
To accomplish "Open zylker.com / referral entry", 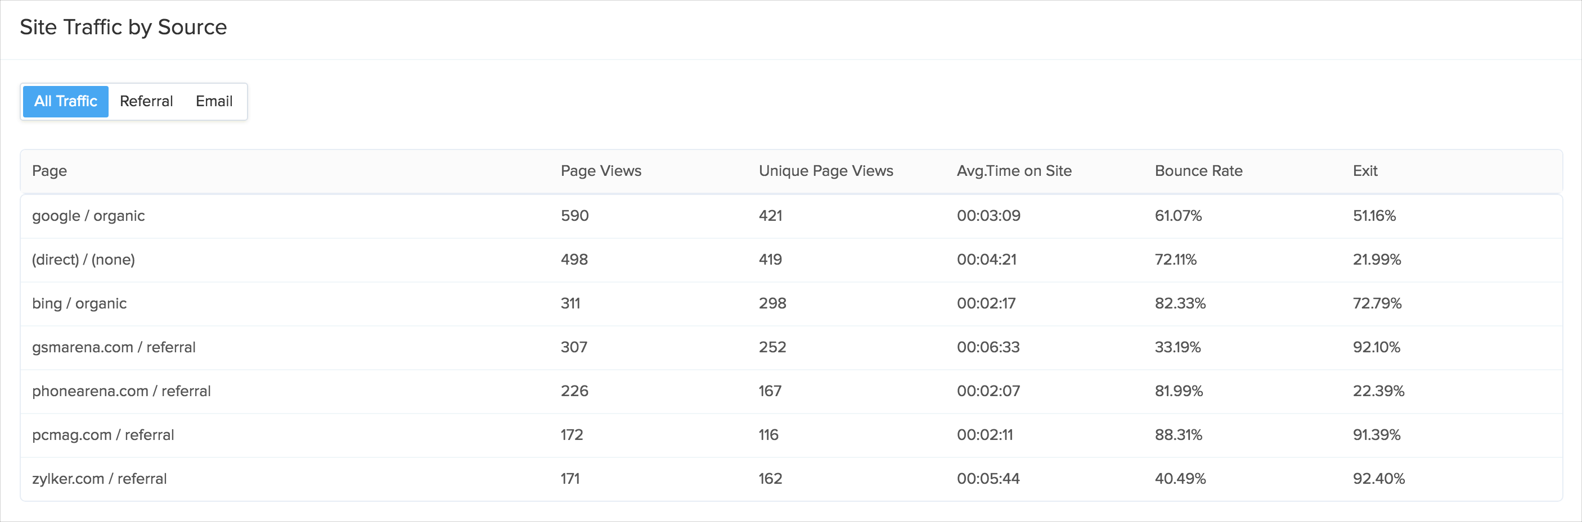I will 100,479.
